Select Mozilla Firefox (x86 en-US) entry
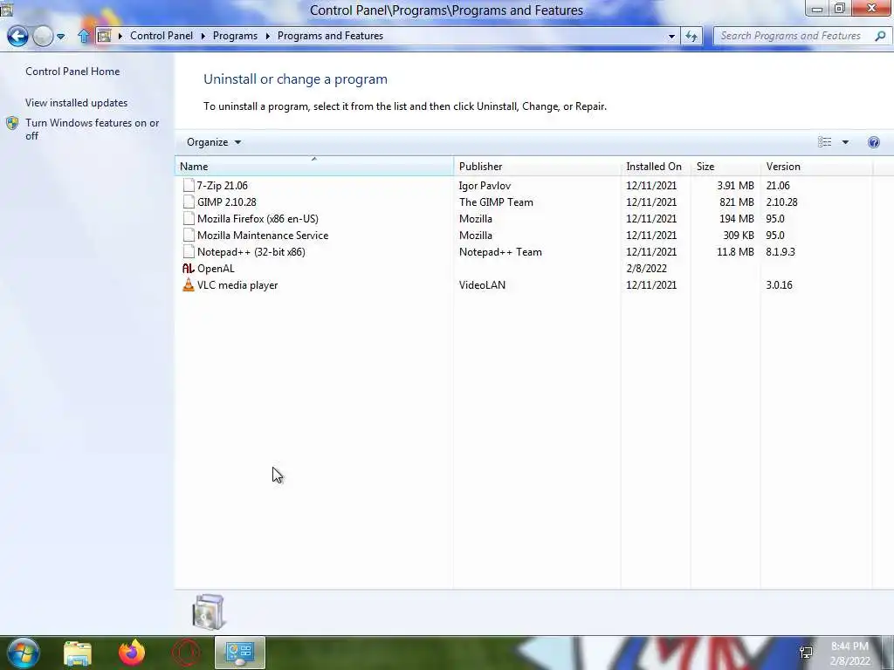The image size is (894, 670). pyautogui.click(x=258, y=218)
